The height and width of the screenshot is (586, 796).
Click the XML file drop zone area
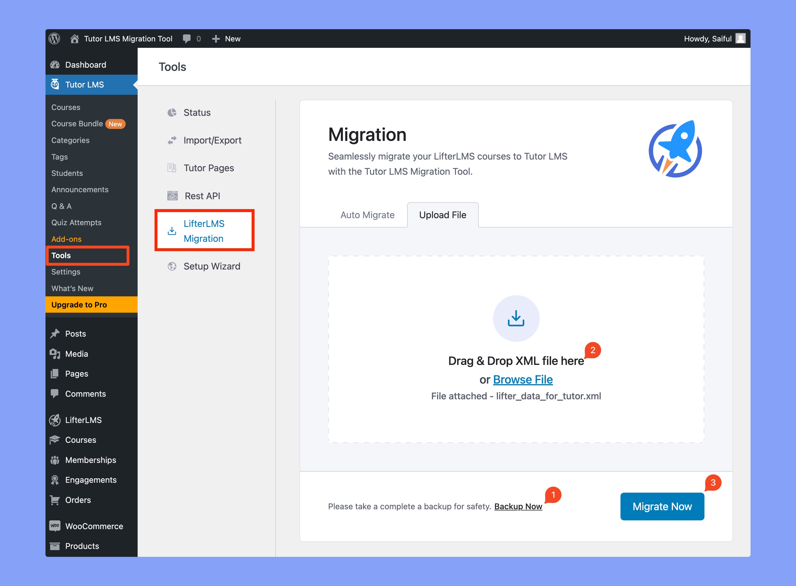(516, 349)
